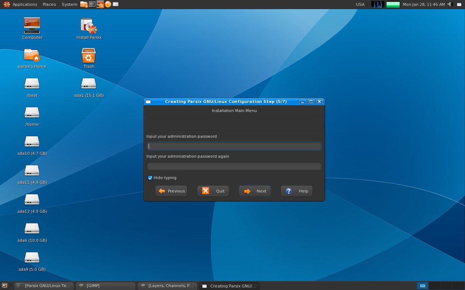Open the System menu
Screen dimensions: 465x290
click(69, 4)
